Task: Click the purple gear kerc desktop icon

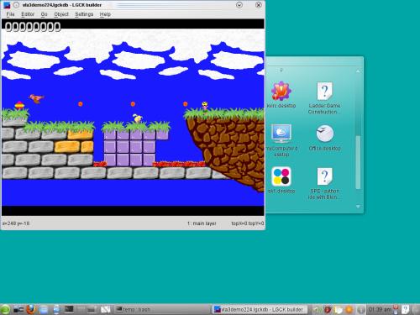Action: coord(281,91)
